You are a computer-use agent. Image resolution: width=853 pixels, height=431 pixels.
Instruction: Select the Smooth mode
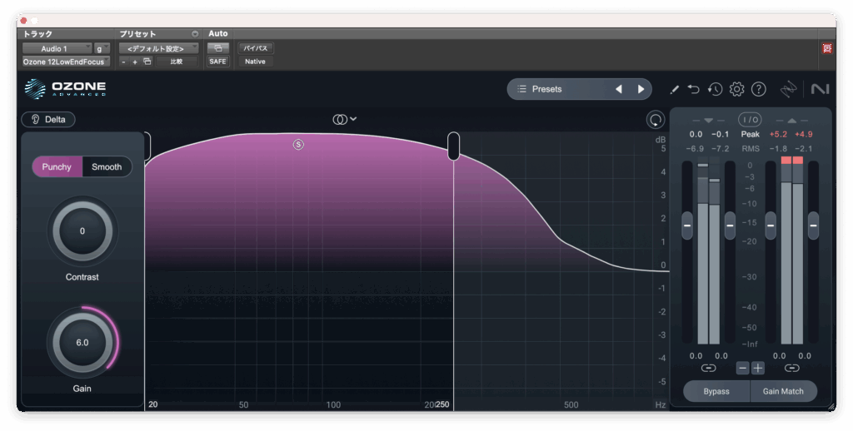tap(107, 166)
